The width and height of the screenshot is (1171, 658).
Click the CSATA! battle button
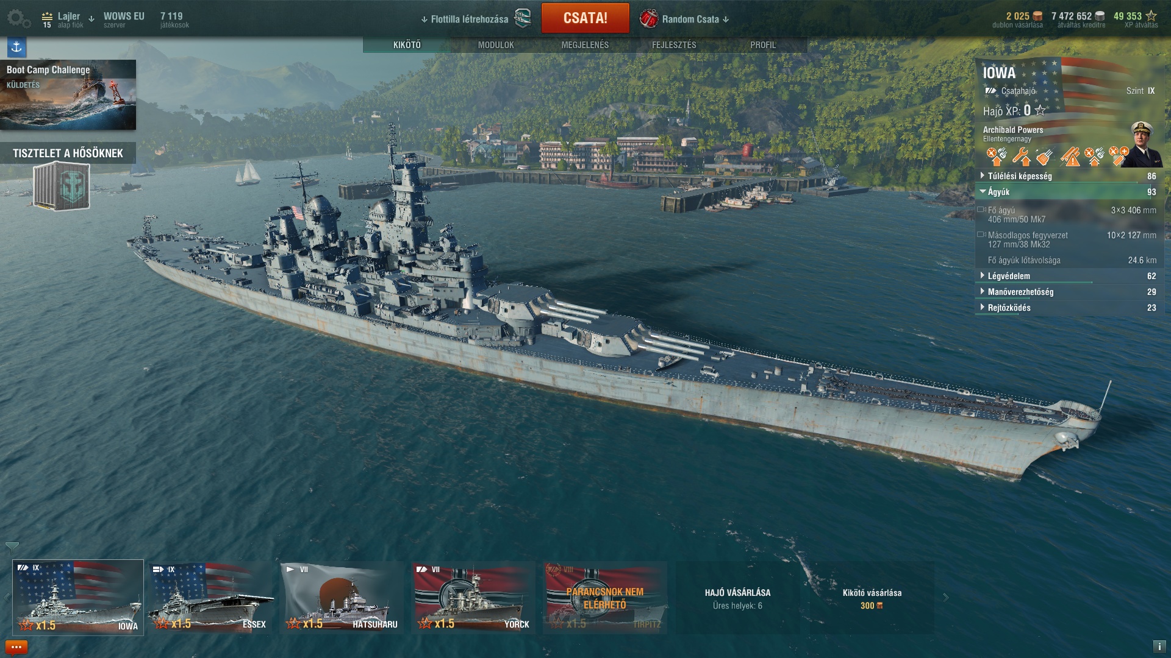click(585, 18)
